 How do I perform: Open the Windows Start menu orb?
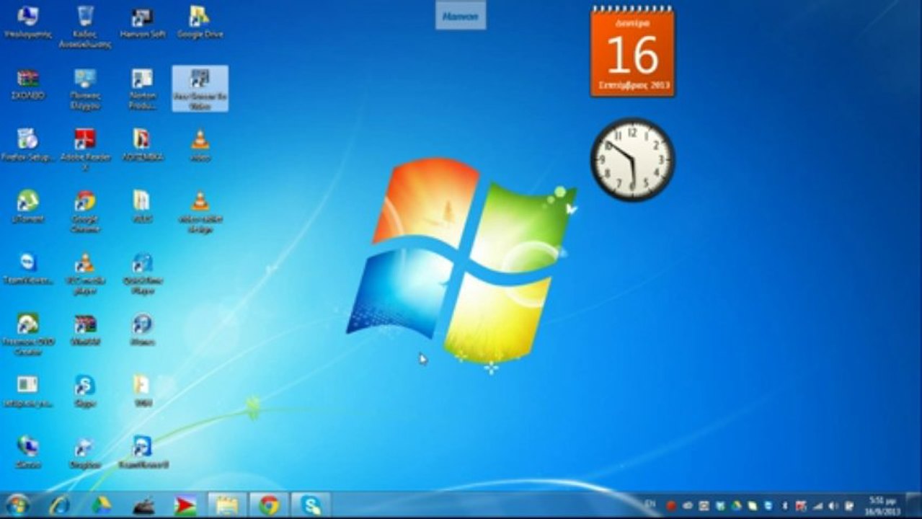click(x=17, y=505)
